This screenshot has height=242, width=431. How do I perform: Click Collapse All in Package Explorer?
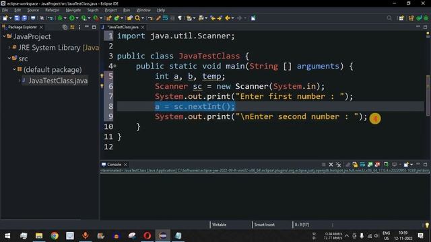(x=65, y=27)
